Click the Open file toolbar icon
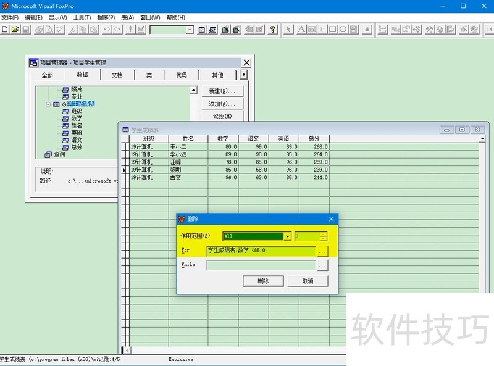The height and width of the screenshot is (366, 494). 15,29
